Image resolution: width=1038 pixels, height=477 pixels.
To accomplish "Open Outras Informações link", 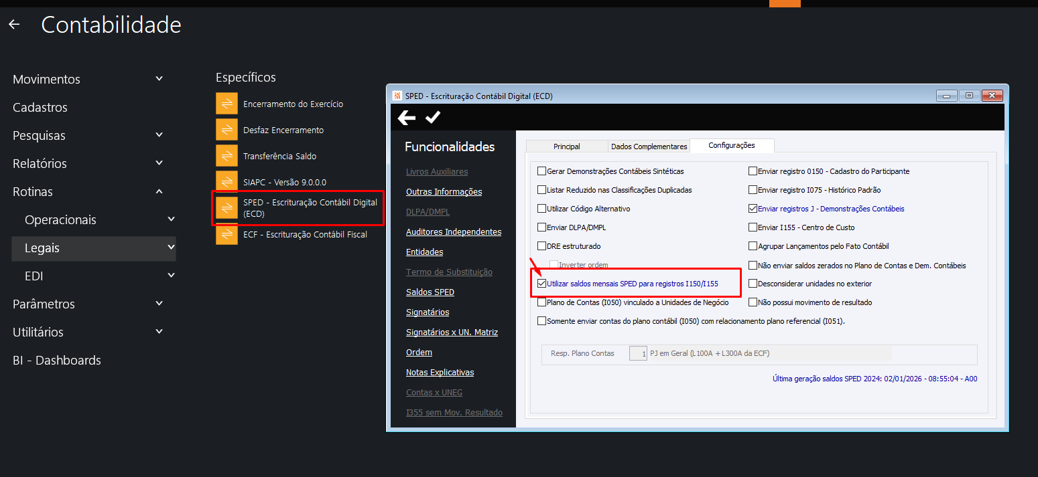I will click(444, 192).
